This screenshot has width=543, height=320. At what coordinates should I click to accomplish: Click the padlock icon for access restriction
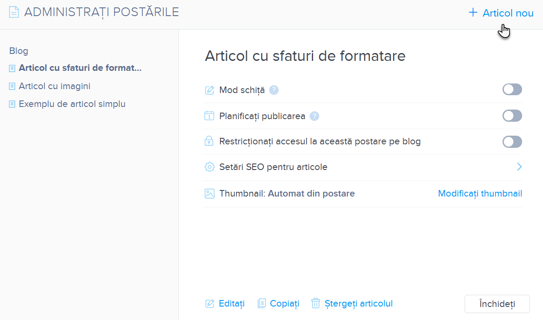209,141
